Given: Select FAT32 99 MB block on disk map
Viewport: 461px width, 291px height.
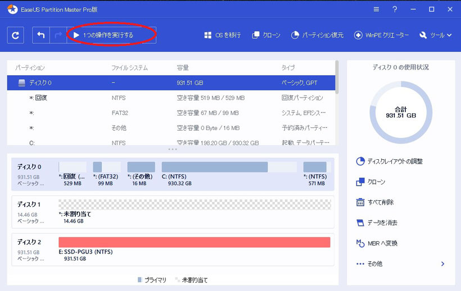Looking at the screenshot, I should pyautogui.click(x=107, y=167).
